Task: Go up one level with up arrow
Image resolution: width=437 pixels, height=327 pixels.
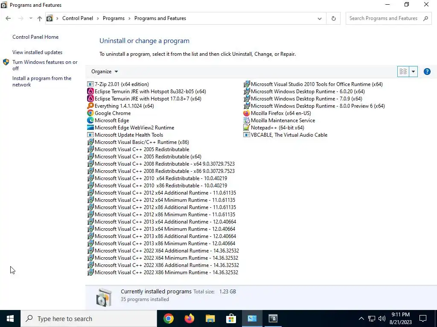Action: (40, 18)
